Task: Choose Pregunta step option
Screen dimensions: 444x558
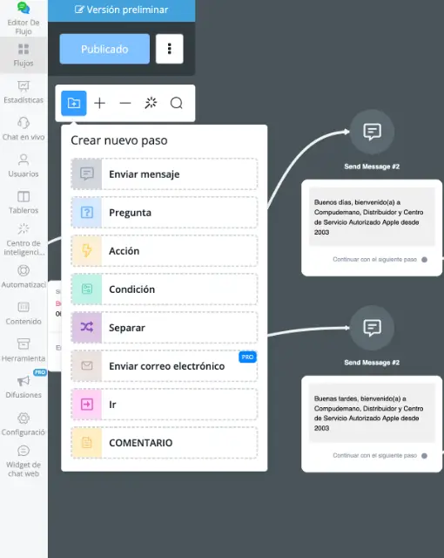Action: 164,213
